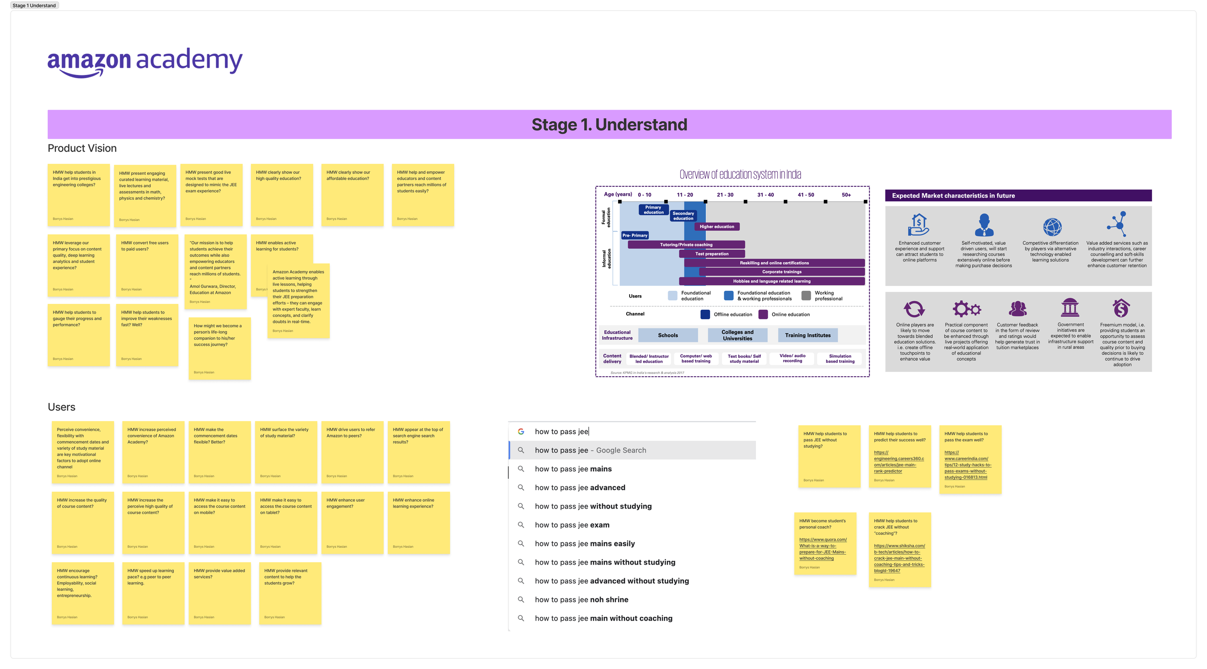Click the light blue Foundational education legend swatch

[672, 296]
